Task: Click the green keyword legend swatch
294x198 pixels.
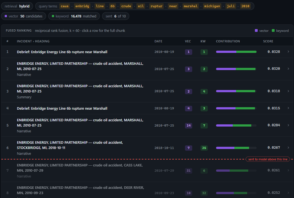Action: coord(273,30)
